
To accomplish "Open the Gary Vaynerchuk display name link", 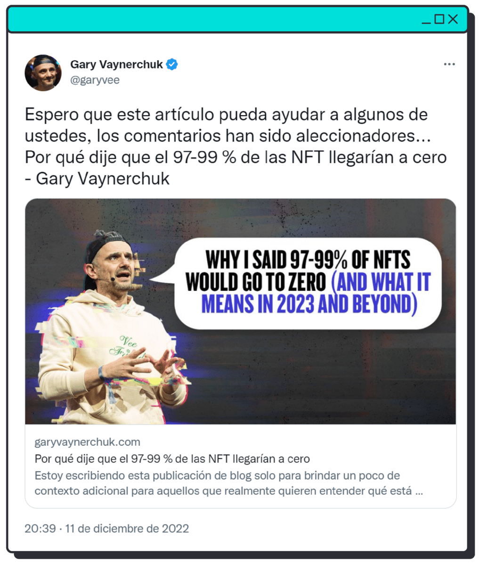I will (x=116, y=64).
